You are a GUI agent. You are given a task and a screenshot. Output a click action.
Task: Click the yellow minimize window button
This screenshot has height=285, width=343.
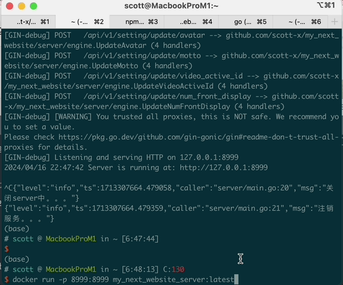coord(22,6)
